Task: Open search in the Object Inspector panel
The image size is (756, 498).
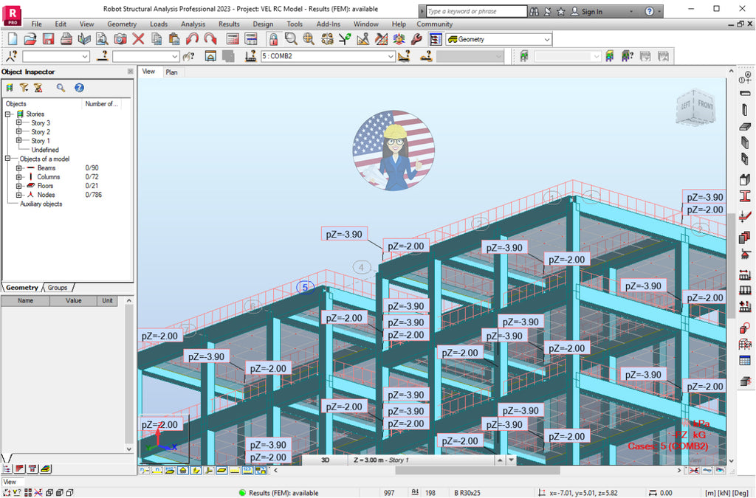Action: 61,88
